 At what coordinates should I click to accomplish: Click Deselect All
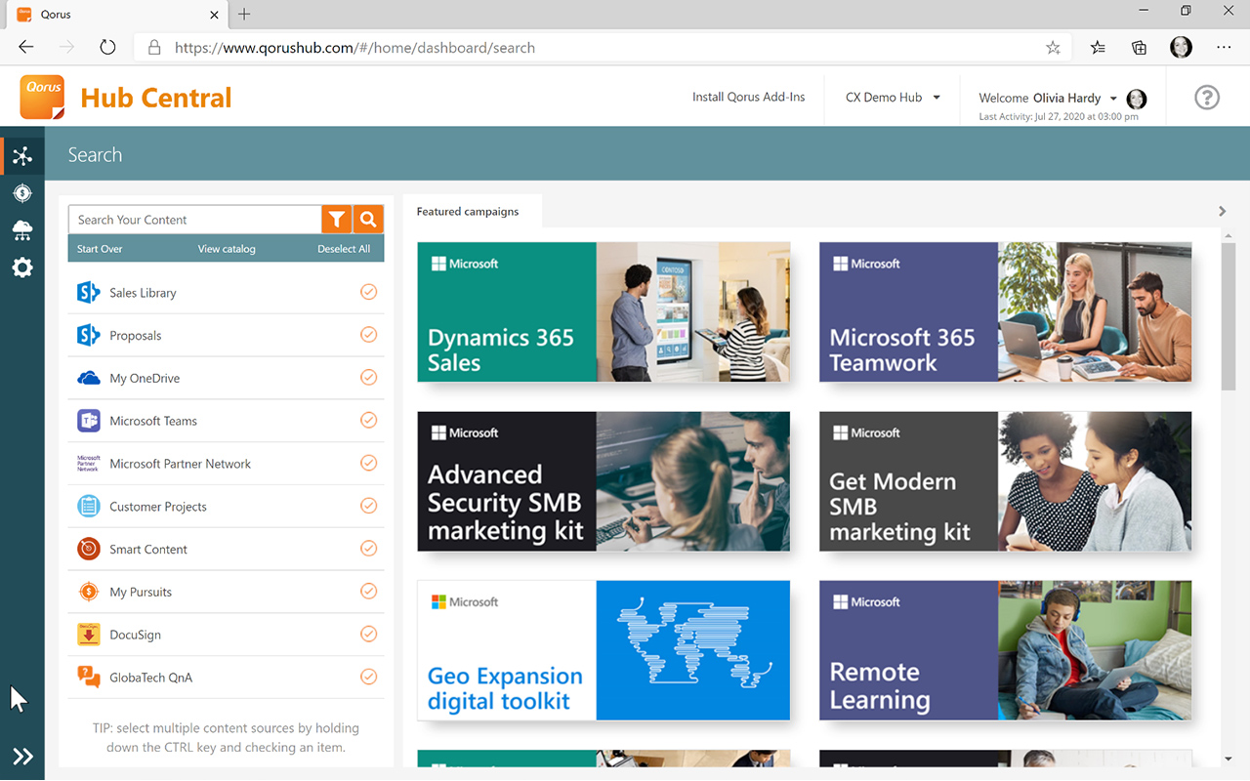tap(344, 249)
